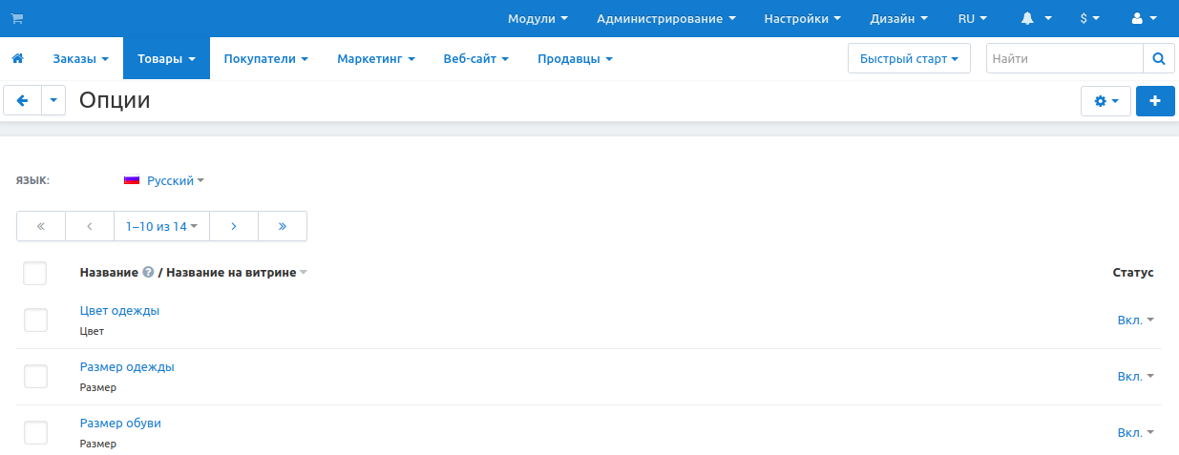
Task: Tick the Размер обуви checkbox
Action: click(35, 433)
